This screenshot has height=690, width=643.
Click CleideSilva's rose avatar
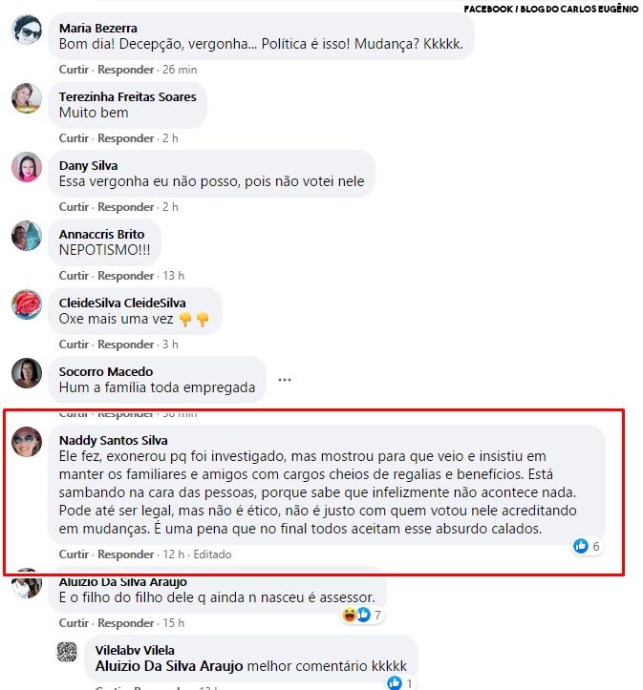click(27, 304)
